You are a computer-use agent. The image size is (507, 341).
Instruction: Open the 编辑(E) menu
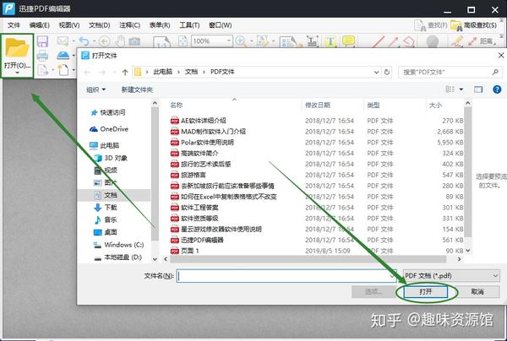click(39, 25)
